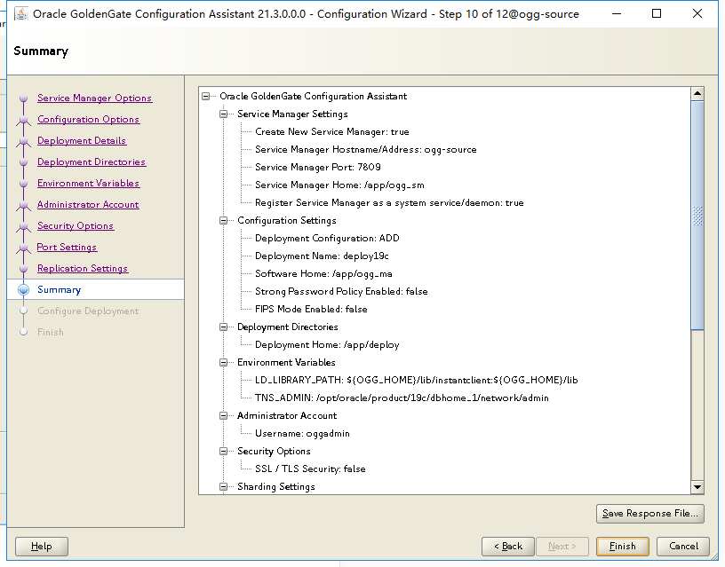Image resolution: width=725 pixels, height=567 pixels.
Task: Select 'Deployment Configuration: ADD' row
Action: (327, 239)
